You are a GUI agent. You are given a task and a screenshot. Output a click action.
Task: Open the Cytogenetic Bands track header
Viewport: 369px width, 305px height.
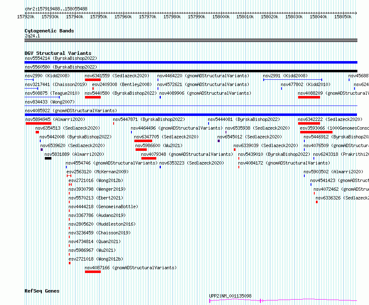[49, 31]
